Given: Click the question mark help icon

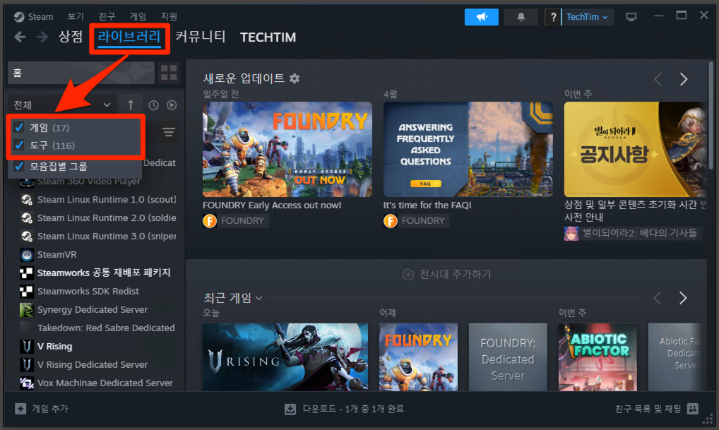Looking at the screenshot, I should coord(554,17).
